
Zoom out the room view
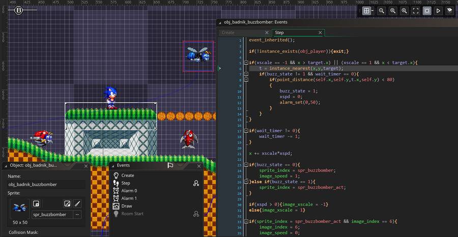click(381, 11)
